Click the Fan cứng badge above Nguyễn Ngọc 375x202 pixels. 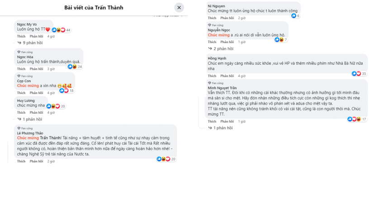tap(215, 25)
